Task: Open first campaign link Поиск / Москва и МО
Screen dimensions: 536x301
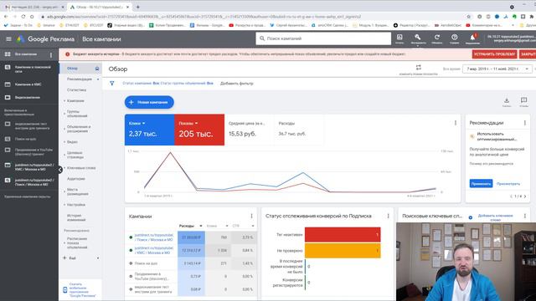Action: pyautogui.click(x=153, y=237)
